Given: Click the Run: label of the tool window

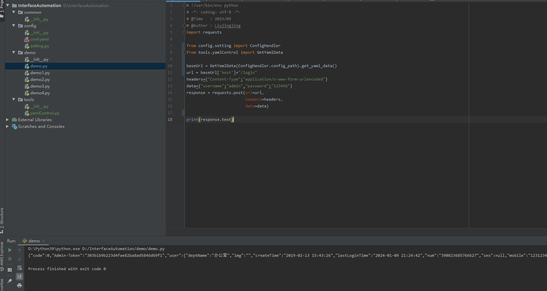Looking at the screenshot, I should click(x=11, y=241).
